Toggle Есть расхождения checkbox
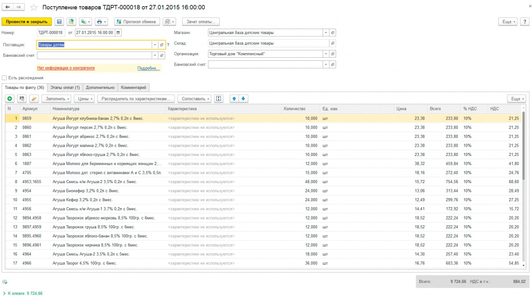532x297 pixels. [x=4, y=78]
